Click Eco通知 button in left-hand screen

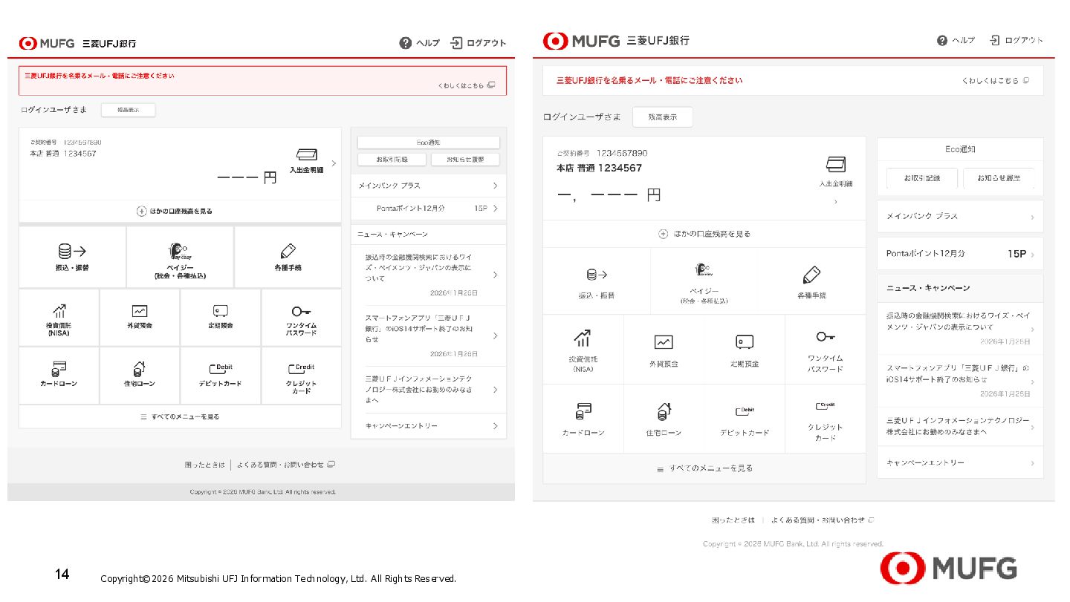429,143
